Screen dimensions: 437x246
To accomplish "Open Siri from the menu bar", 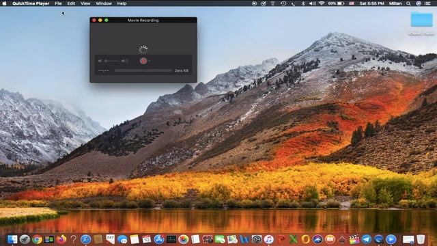I will (x=419, y=3).
